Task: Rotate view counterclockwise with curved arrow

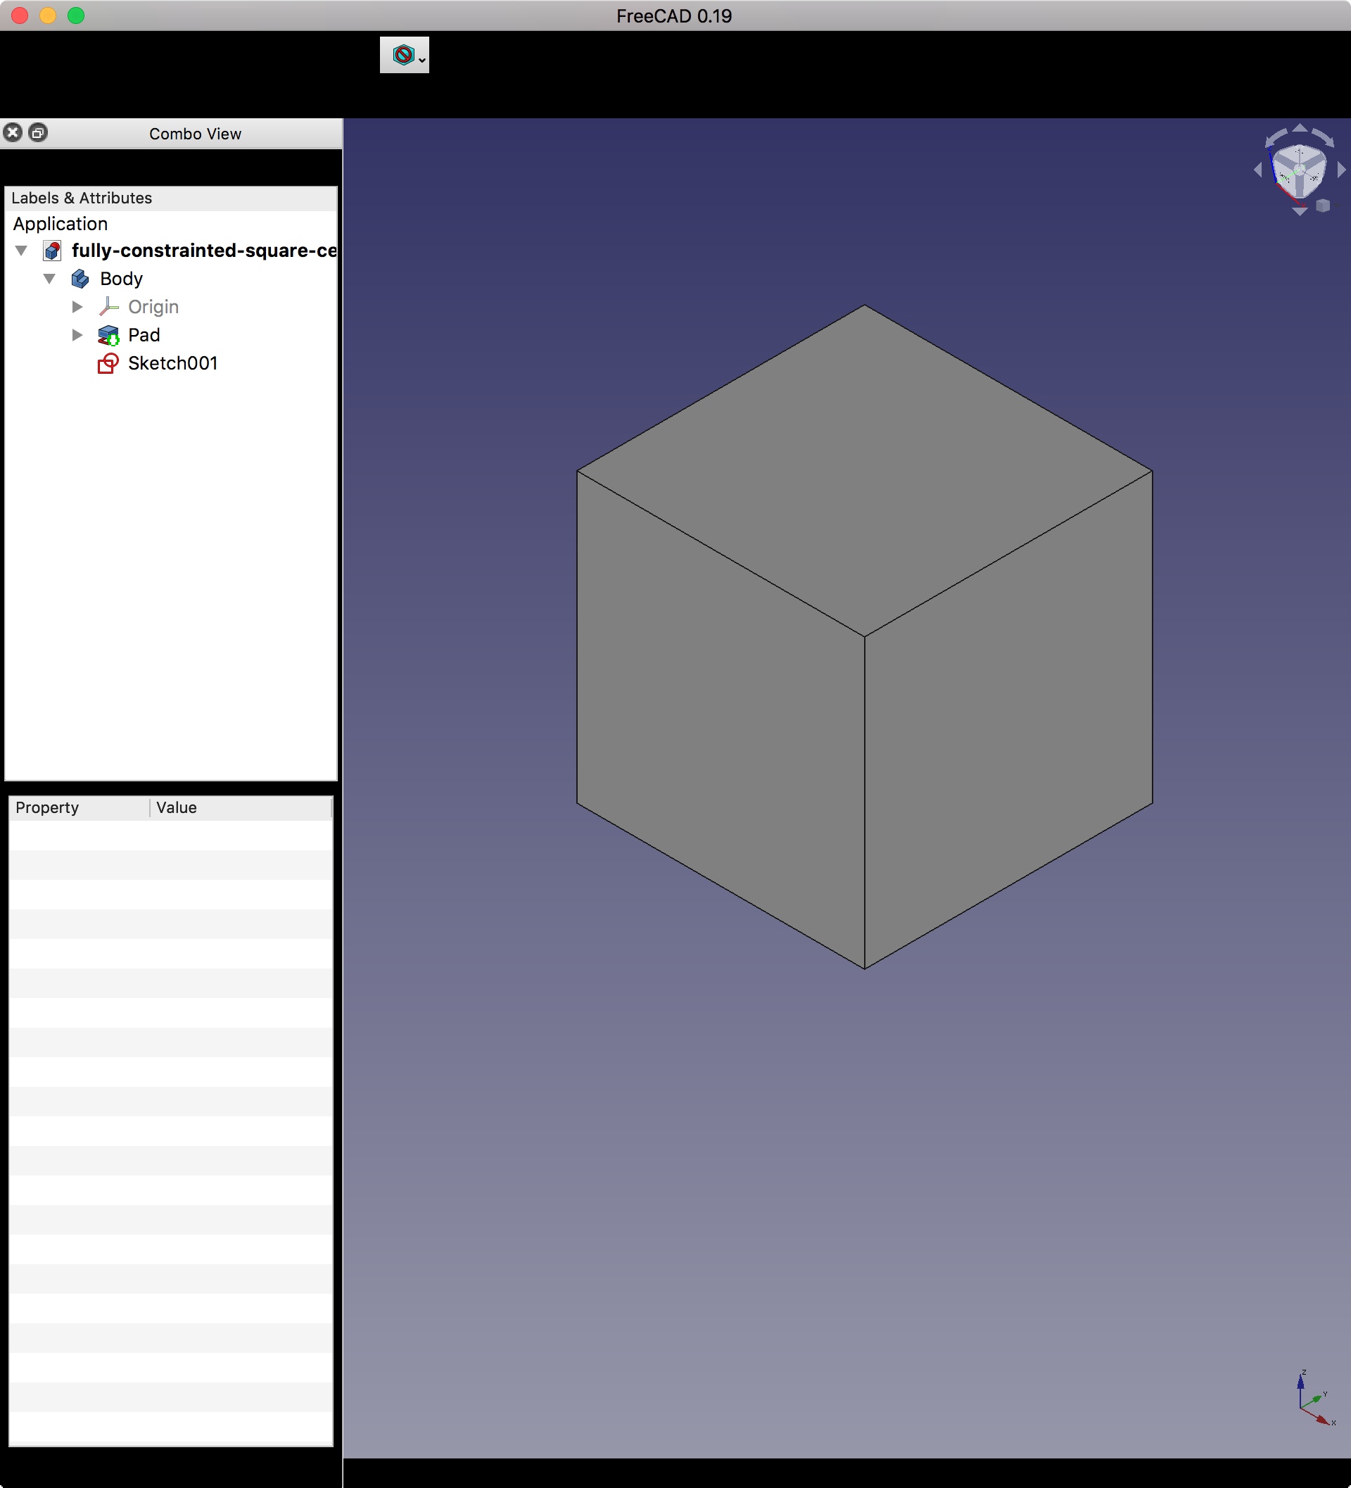Action: click(x=1275, y=137)
